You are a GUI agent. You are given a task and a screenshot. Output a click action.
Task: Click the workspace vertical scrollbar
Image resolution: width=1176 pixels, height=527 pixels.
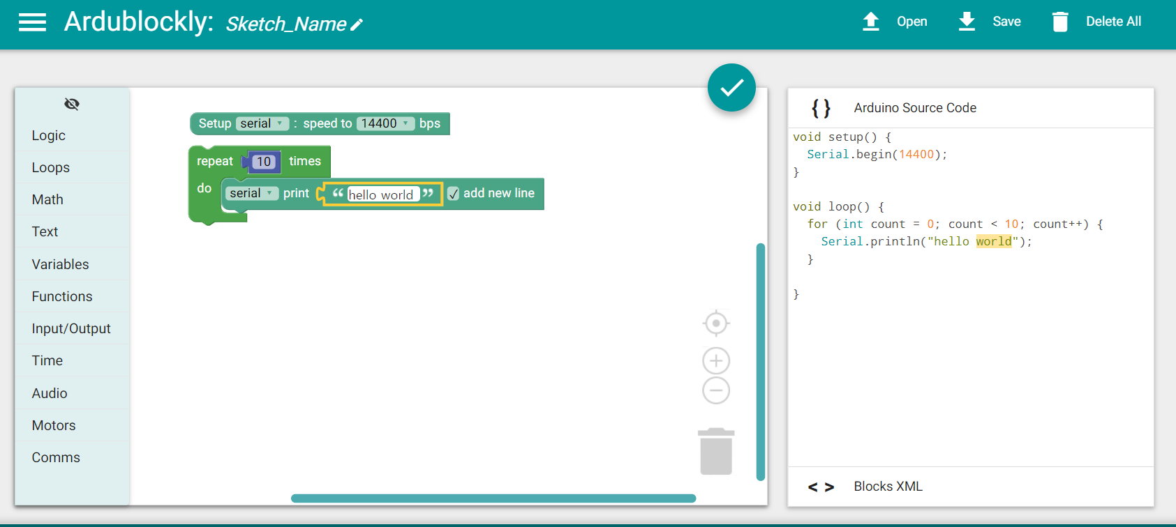pos(761,362)
